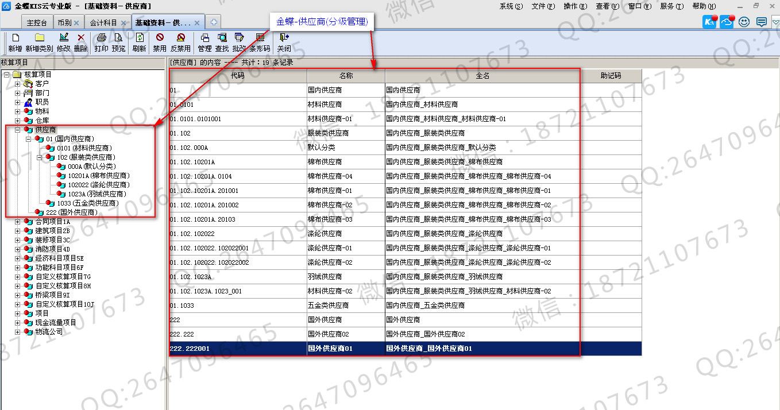The image size is (780, 410).
Task: Expand the 客户 tree node
Action: (x=17, y=84)
